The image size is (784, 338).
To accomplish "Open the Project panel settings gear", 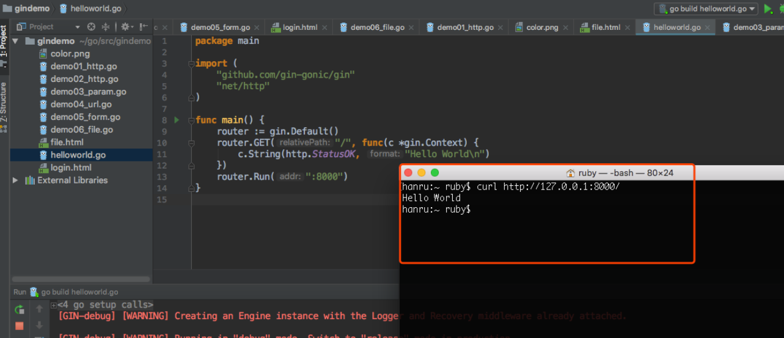I will point(125,27).
